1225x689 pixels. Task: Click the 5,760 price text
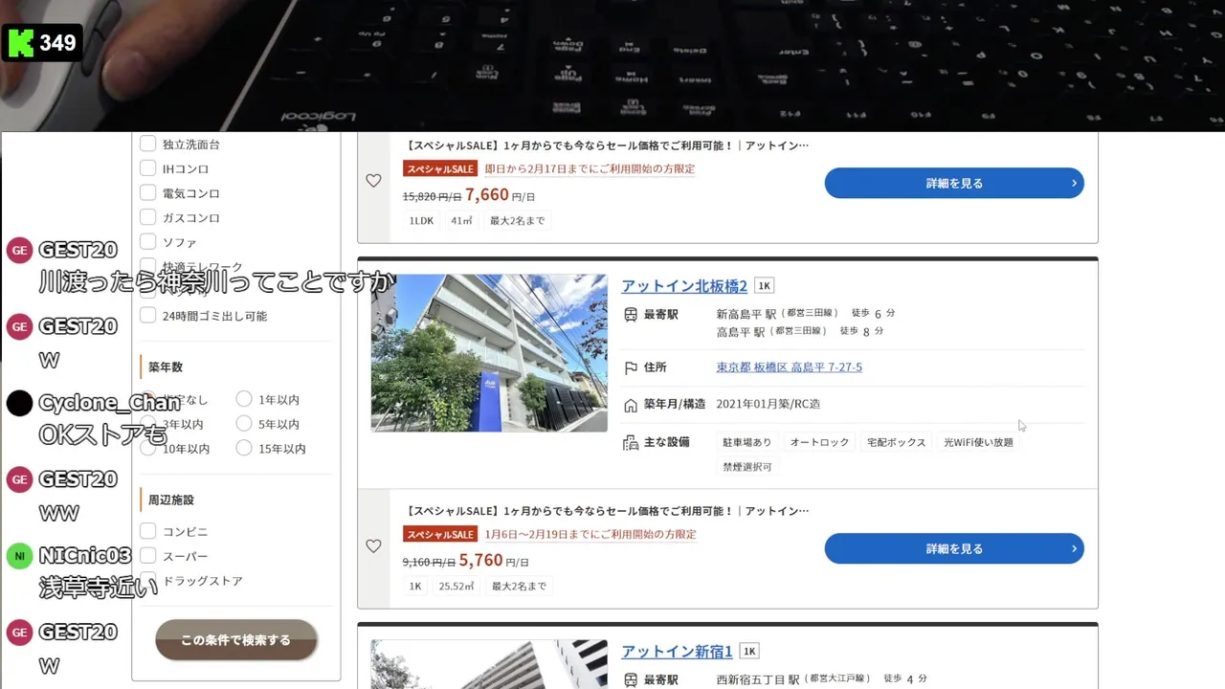click(x=480, y=561)
